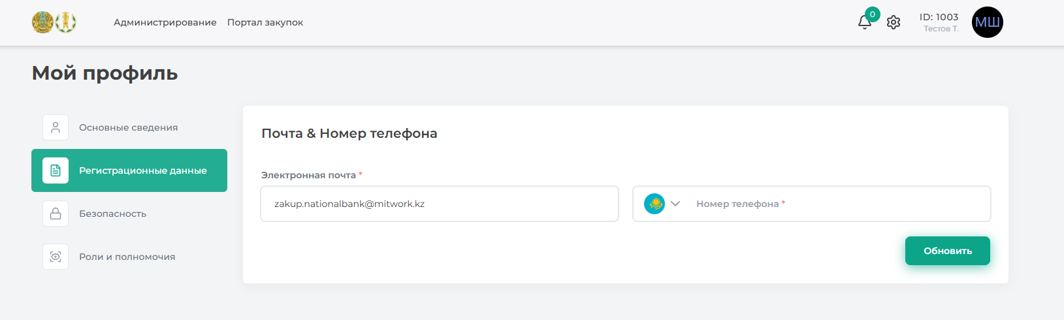Focus the Электронная почта input field
Image resolution: width=1064 pixels, height=320 pixels.
tap(439, 204)
